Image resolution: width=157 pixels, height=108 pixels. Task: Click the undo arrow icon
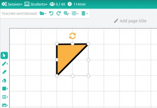click(x=51, y=13)
